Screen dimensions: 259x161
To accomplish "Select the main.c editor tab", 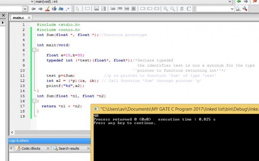I will point(19,18).
